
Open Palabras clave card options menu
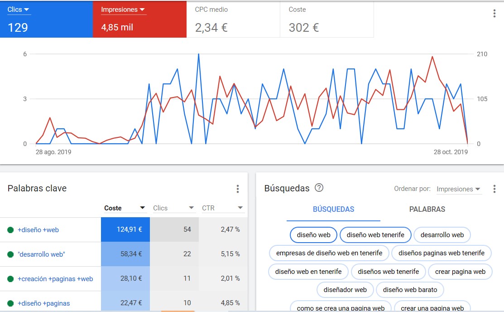pos(238,189)
